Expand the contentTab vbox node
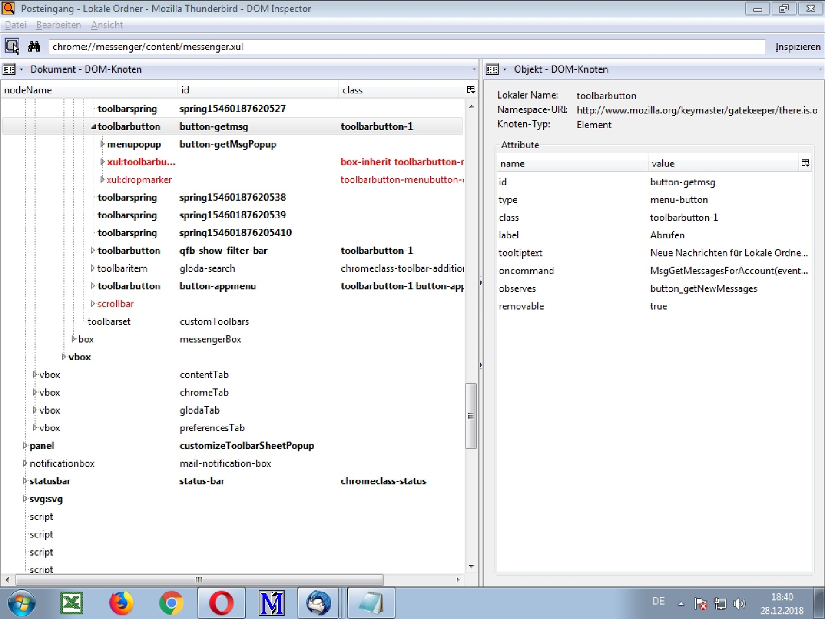825x619 pixels. pyautogui.click(x=35, y=374)
